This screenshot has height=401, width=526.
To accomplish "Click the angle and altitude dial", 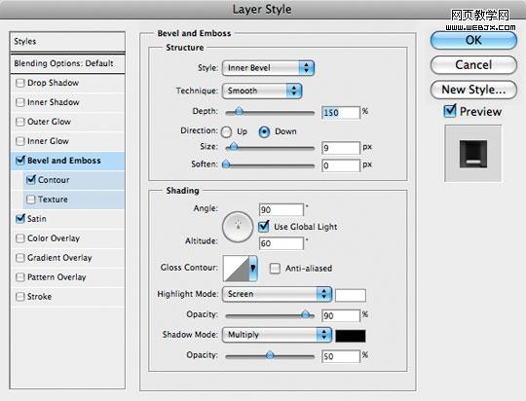I will [238, 227].
